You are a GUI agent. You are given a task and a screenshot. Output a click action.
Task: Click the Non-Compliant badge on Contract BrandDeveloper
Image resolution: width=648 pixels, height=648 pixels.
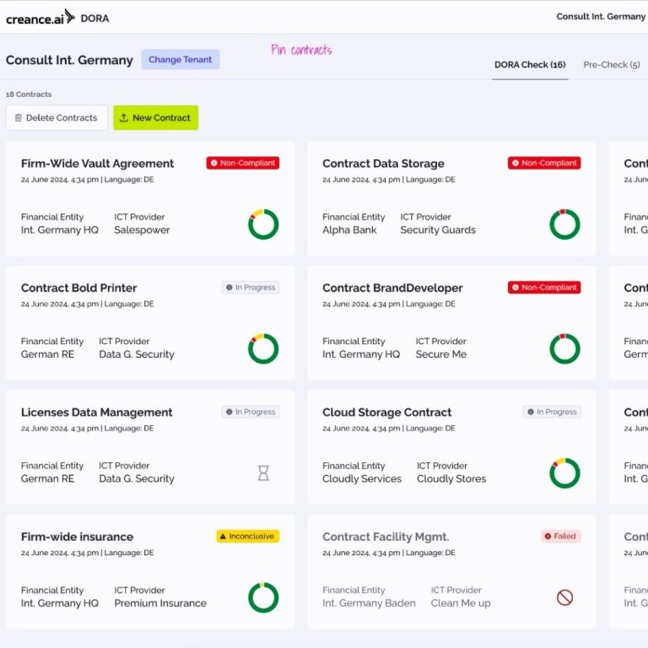coord(544,287)
